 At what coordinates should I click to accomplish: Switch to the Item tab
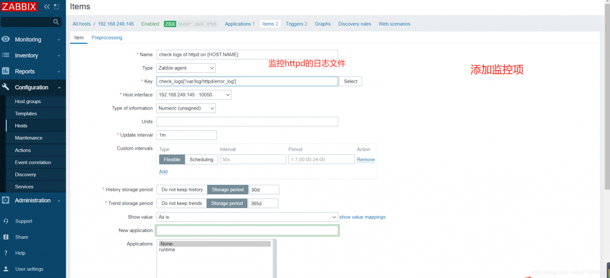(x=79, y=38)
